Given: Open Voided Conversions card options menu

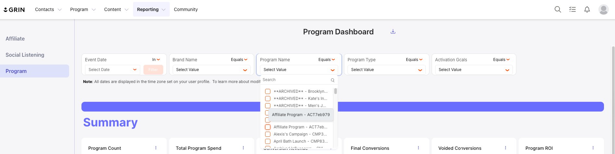Looking at the screenshot, I should (506, 148).
